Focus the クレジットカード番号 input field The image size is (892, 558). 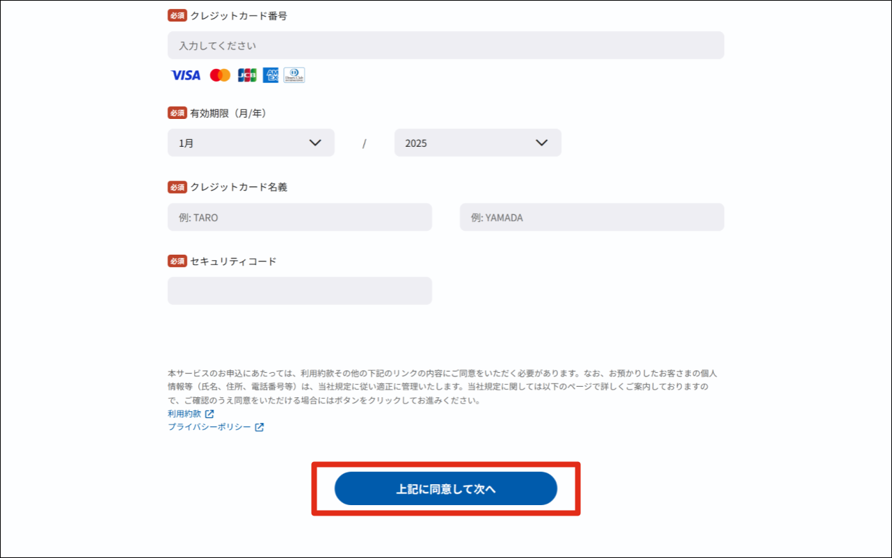[445, 45]
